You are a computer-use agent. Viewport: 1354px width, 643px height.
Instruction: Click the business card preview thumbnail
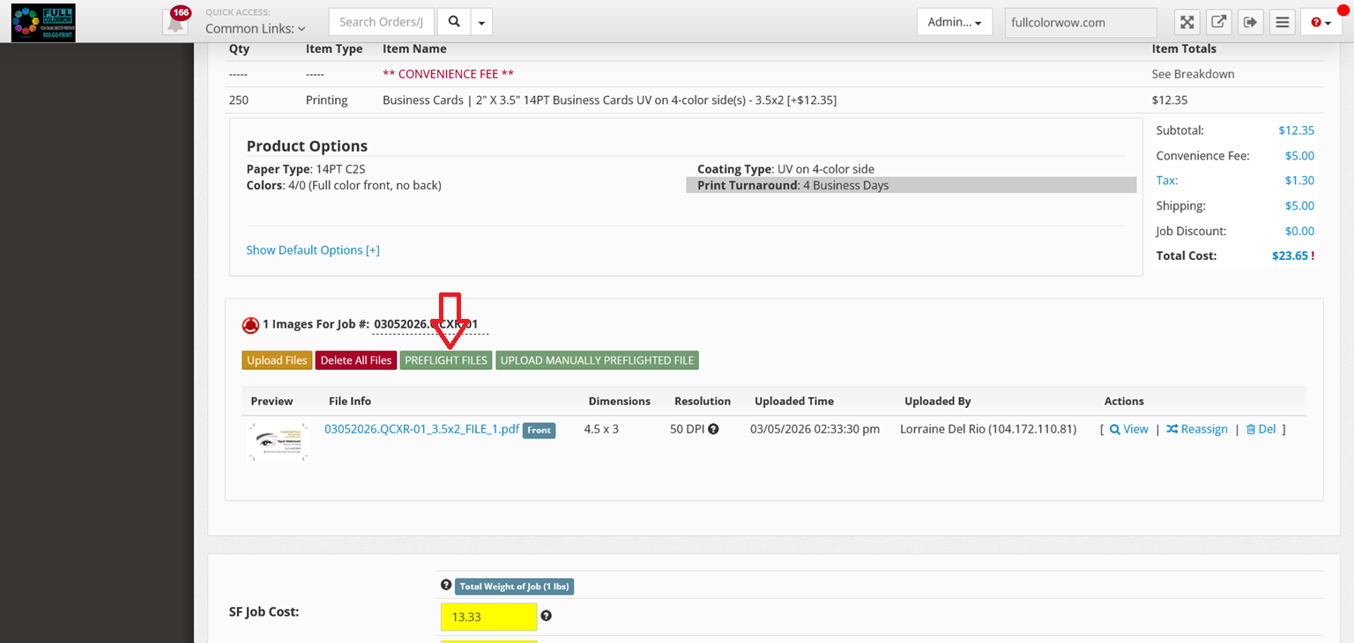coord(279,441)
